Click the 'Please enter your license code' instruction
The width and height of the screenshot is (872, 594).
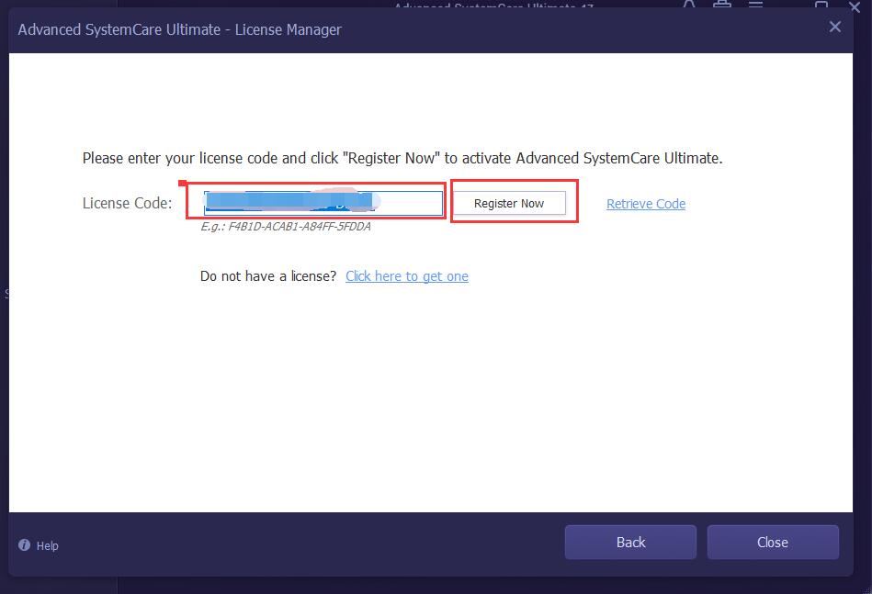tap(402, 158)
